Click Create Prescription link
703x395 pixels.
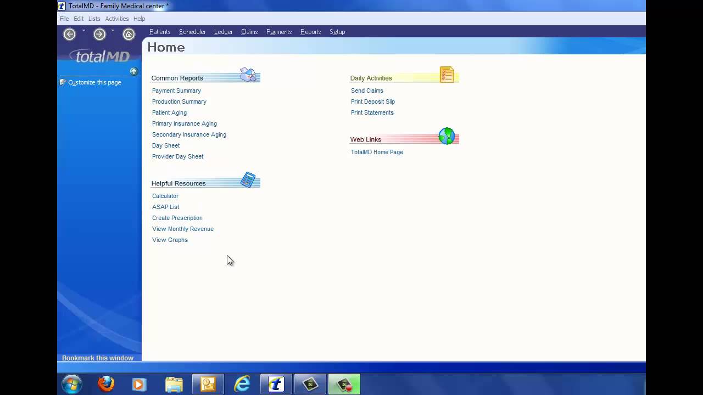(177, 218)
